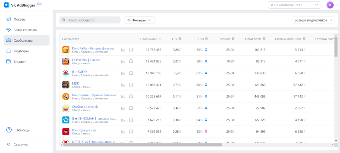View statistics chart for Киномания row
The height and width of the screenshot is (153, 340).
coord(123,97)
